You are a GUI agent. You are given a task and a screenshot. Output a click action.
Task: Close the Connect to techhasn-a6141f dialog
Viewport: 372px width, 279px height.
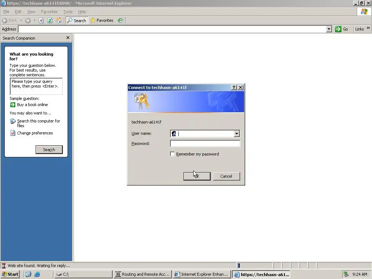click(x=240, y=87)
